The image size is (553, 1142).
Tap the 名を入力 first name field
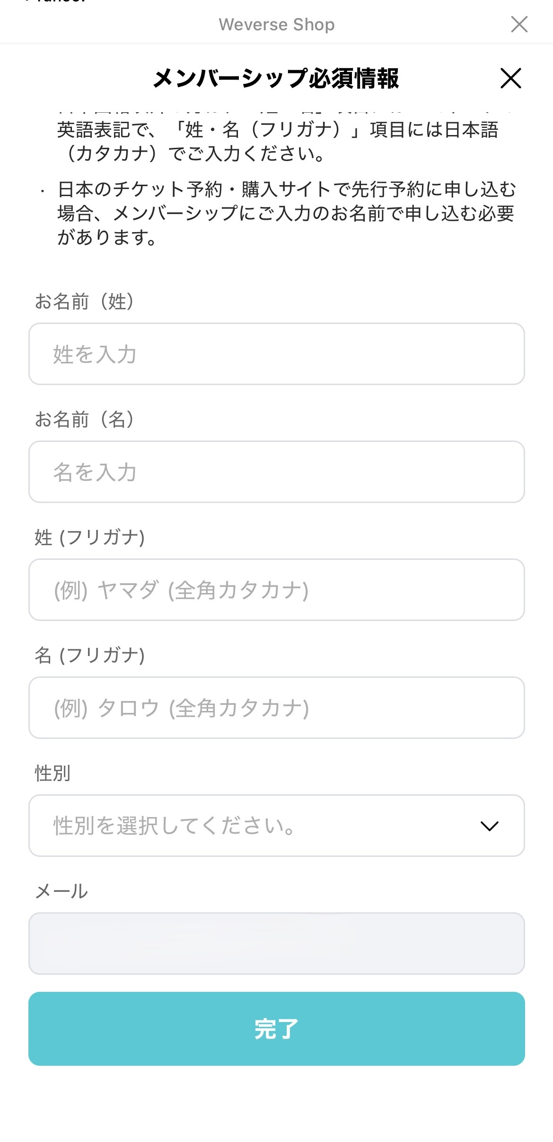(276, 472)
